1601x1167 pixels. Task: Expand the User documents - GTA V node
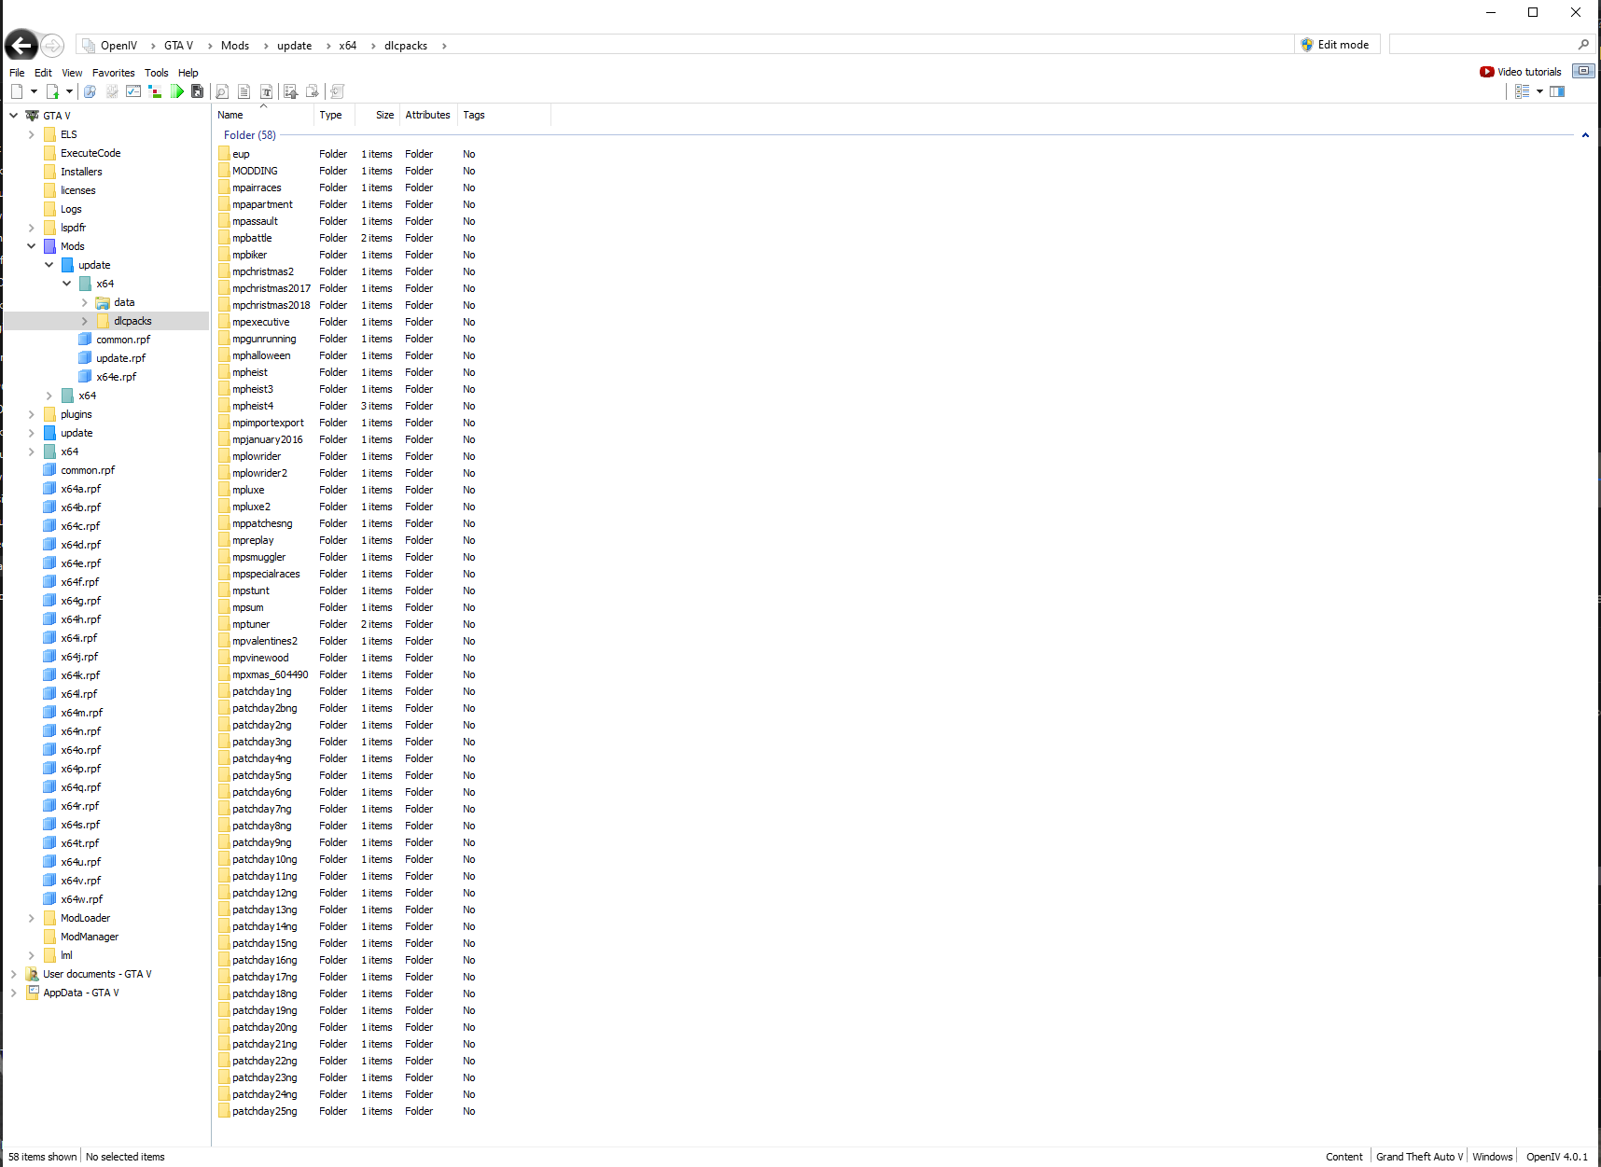coord(13,974)
